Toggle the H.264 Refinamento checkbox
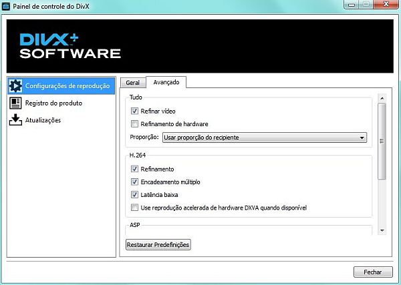This screenshot has height=285, width=401. click(134, 169)
